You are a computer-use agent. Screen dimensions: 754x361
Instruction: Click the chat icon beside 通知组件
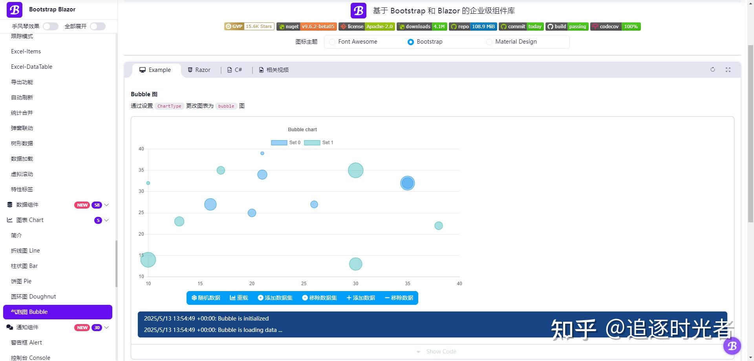pos(10,327)
